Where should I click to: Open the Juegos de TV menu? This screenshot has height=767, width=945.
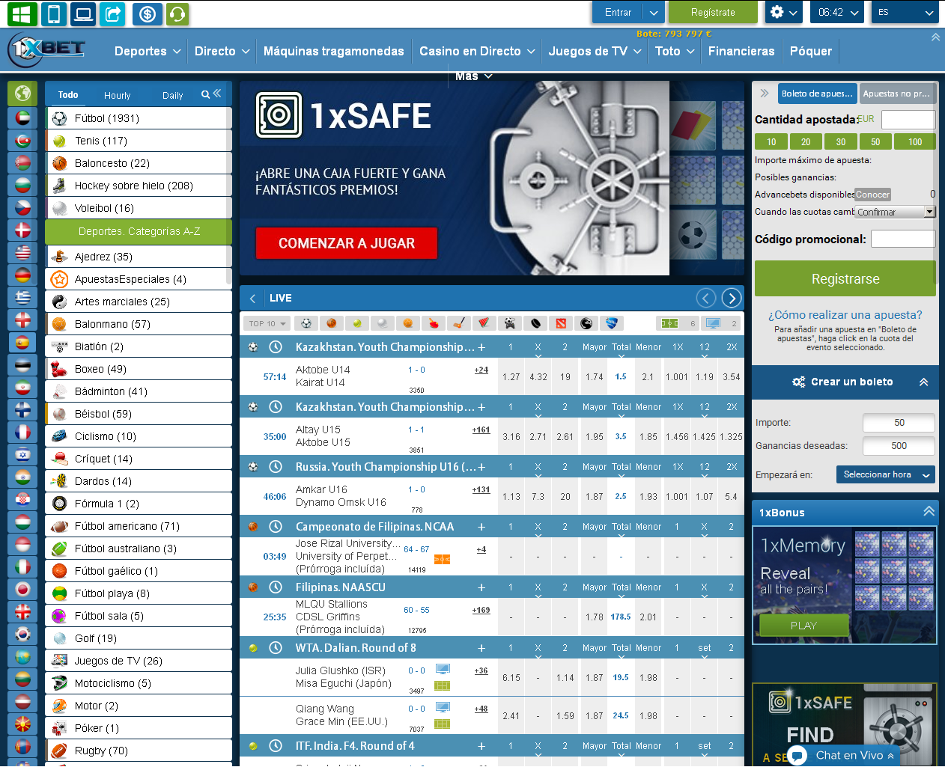(x=595, y=51)
